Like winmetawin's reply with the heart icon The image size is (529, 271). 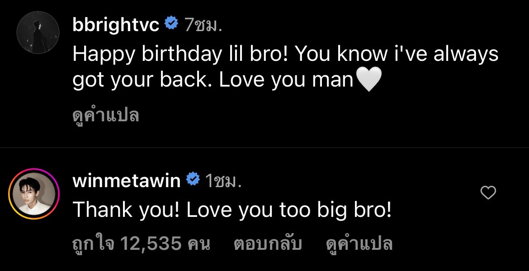coord(488,193)
